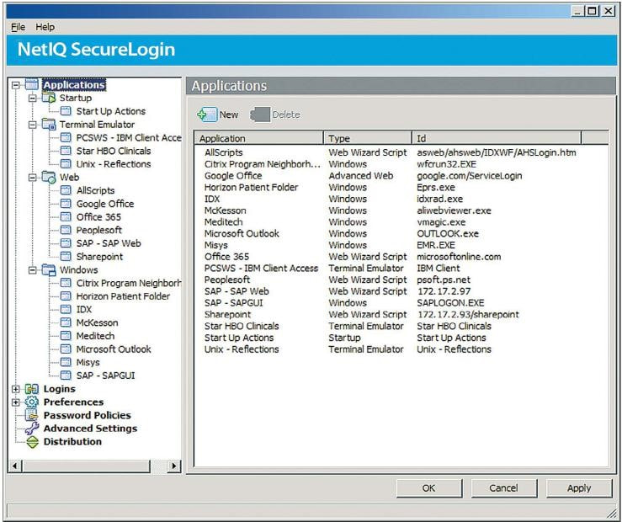The width and height of the screenshot is (622, 522).
Task: Collapse the Windows tree branch
Action: 33,270
